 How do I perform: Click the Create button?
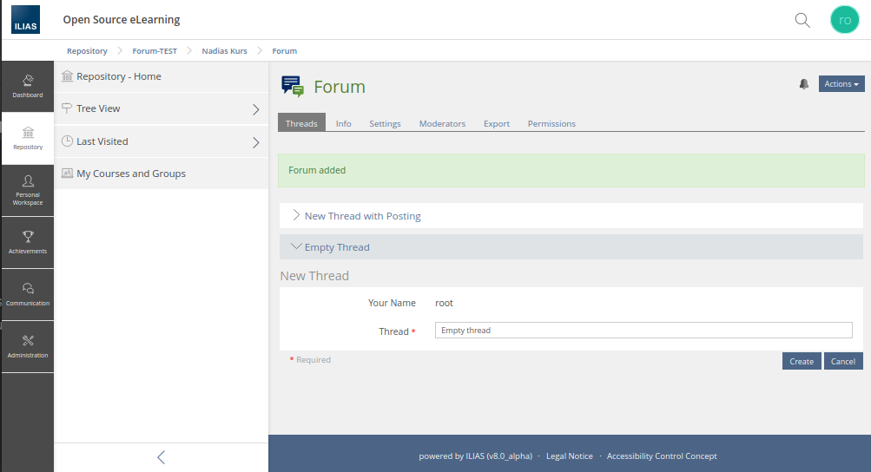click(801, 362)
